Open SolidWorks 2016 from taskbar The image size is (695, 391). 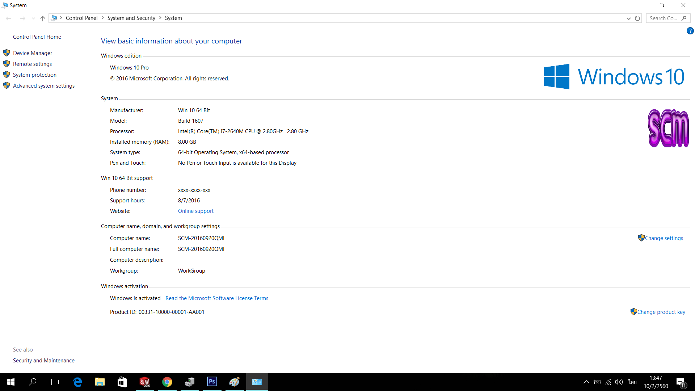[x=145, y=382]
